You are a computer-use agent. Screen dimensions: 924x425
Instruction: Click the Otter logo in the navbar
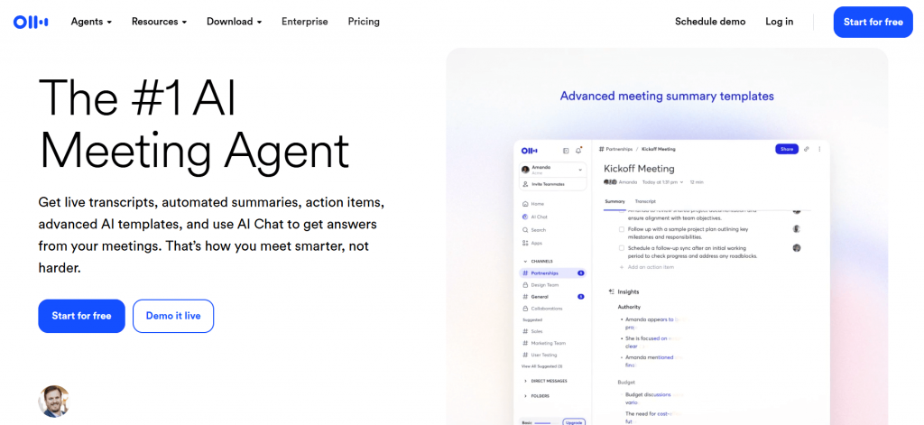pos(31,22)
